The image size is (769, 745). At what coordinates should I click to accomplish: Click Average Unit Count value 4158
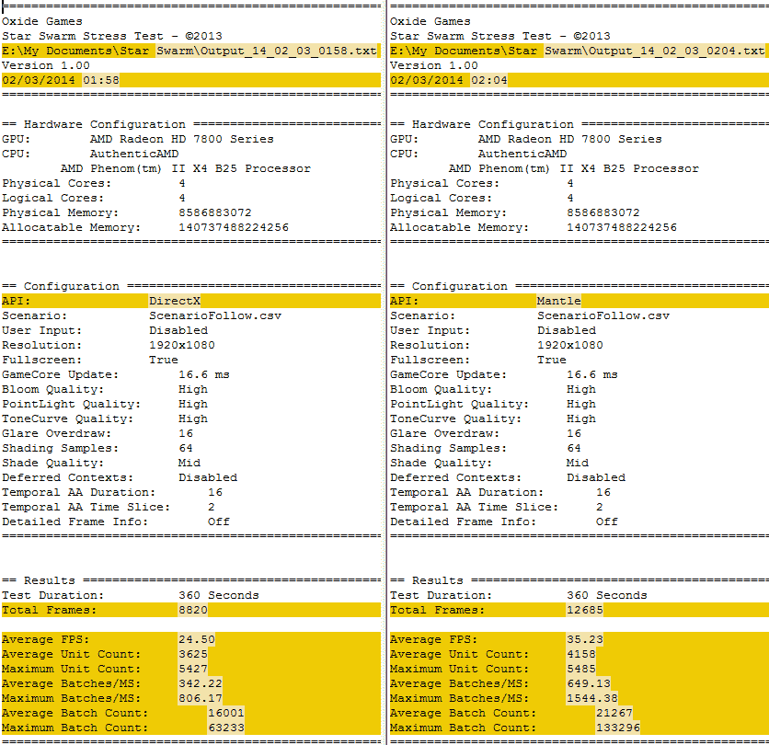pos(581,654)
